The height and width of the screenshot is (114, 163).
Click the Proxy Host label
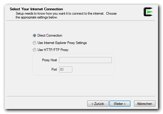pyautogui.click(x=49, y=60)
